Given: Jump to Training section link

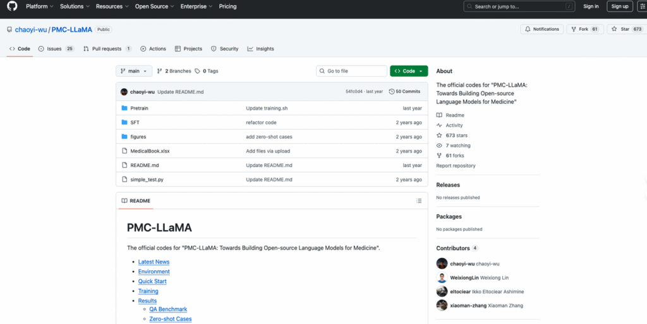Looking at the screenshot, I should [148, 291].
